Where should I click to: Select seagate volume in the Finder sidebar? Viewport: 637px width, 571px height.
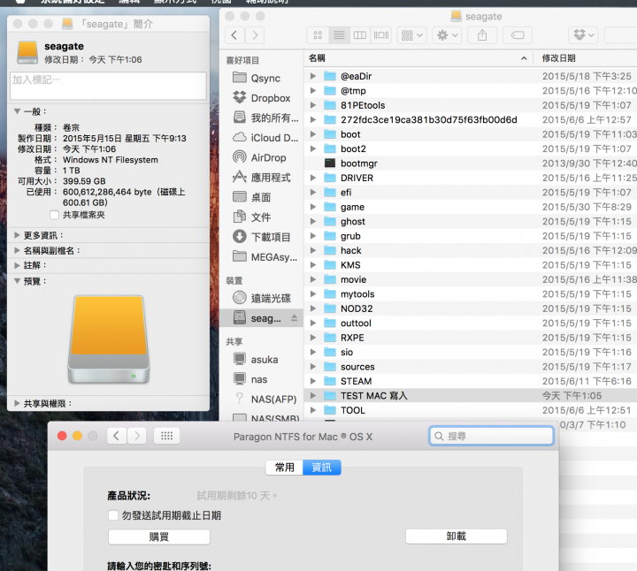click(260, 318)
